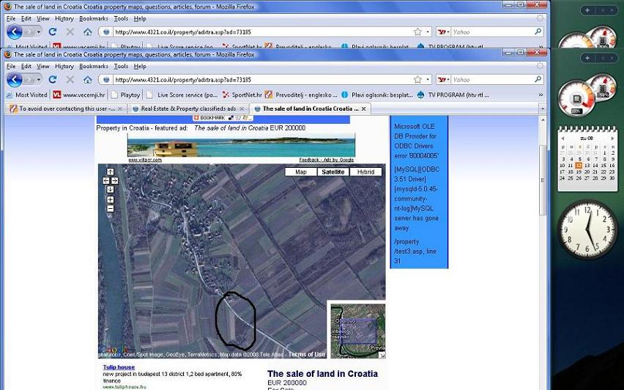The width and height of the screenshot is (624, 390).
Task: Open the Playtoy bookmark
Action: point(126,95)
